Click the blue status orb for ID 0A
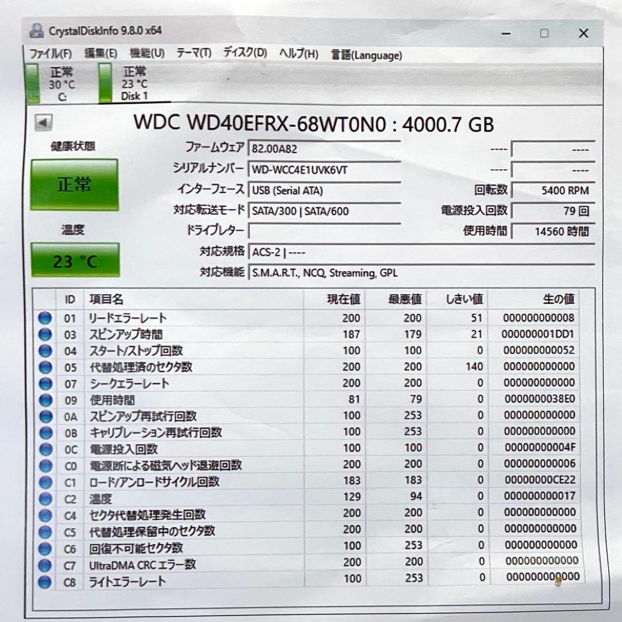 click(x=46, y=416)
